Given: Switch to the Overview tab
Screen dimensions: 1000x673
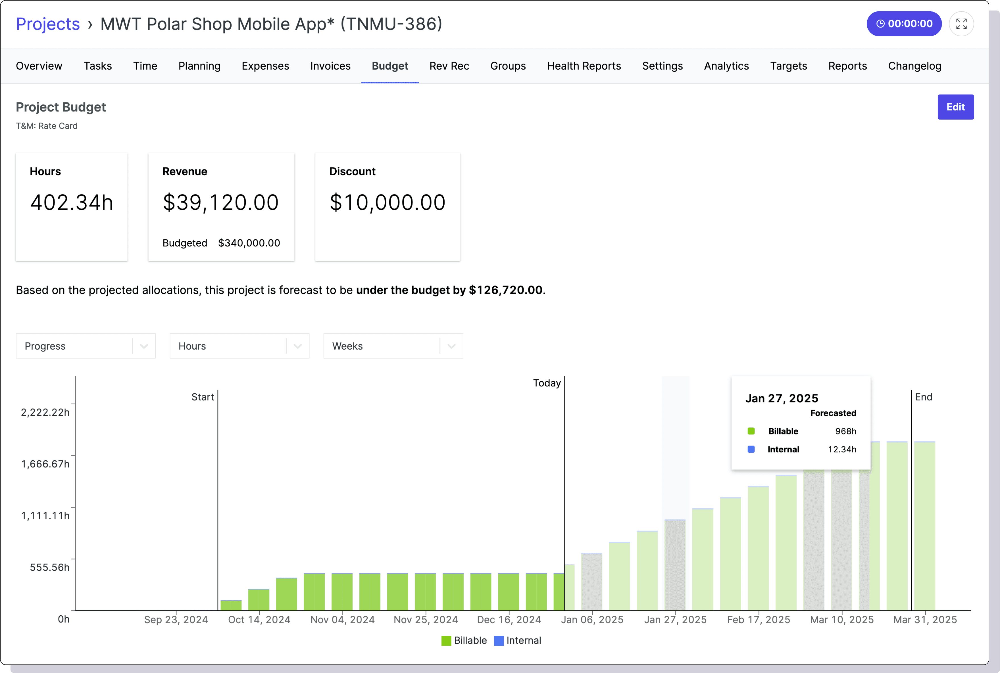Looking at the screenshot, I should click(39, 66).
